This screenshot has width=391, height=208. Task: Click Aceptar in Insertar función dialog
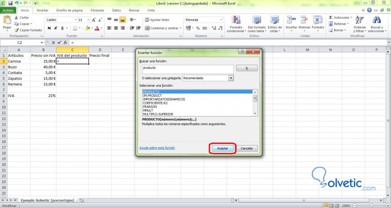(x=223, y=148)
